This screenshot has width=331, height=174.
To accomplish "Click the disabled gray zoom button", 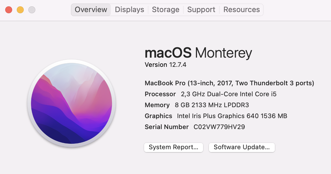I will click(32, 10).
